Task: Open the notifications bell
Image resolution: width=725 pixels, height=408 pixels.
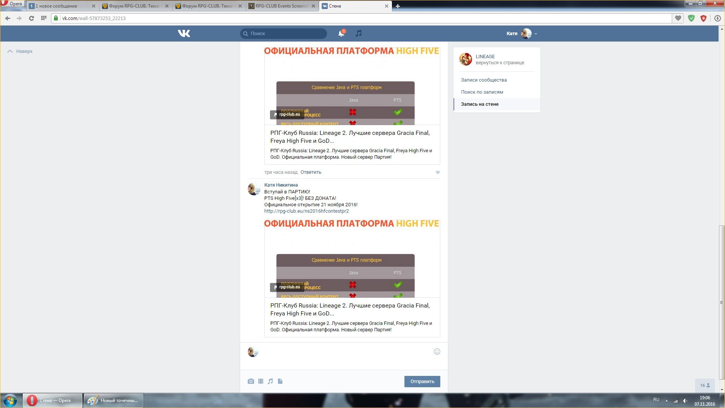Action: coord(341,34)
